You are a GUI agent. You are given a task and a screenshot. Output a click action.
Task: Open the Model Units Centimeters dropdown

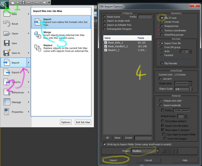[183, 84]
